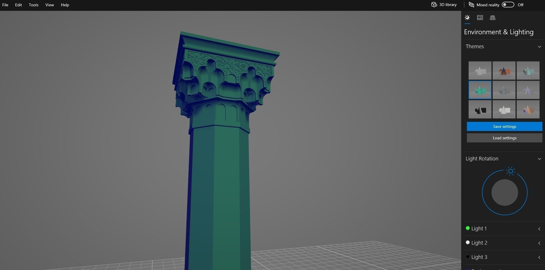Click the Light 1 green color indicator
The image size is (545, 270).
(468, 228)
